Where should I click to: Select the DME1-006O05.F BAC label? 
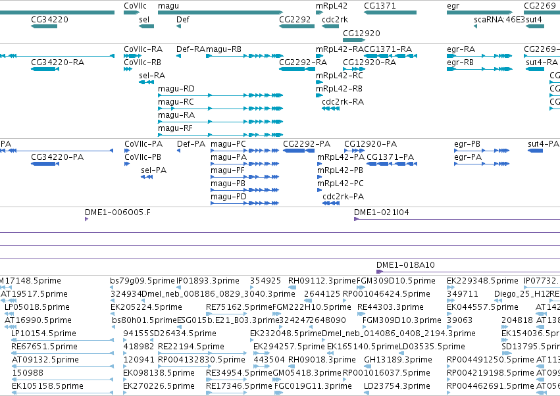click(x=118, y=212)
